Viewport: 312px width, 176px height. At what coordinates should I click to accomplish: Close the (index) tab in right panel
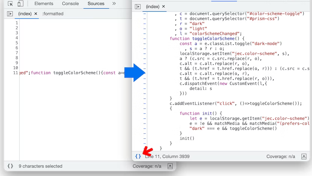coord(164,6)
